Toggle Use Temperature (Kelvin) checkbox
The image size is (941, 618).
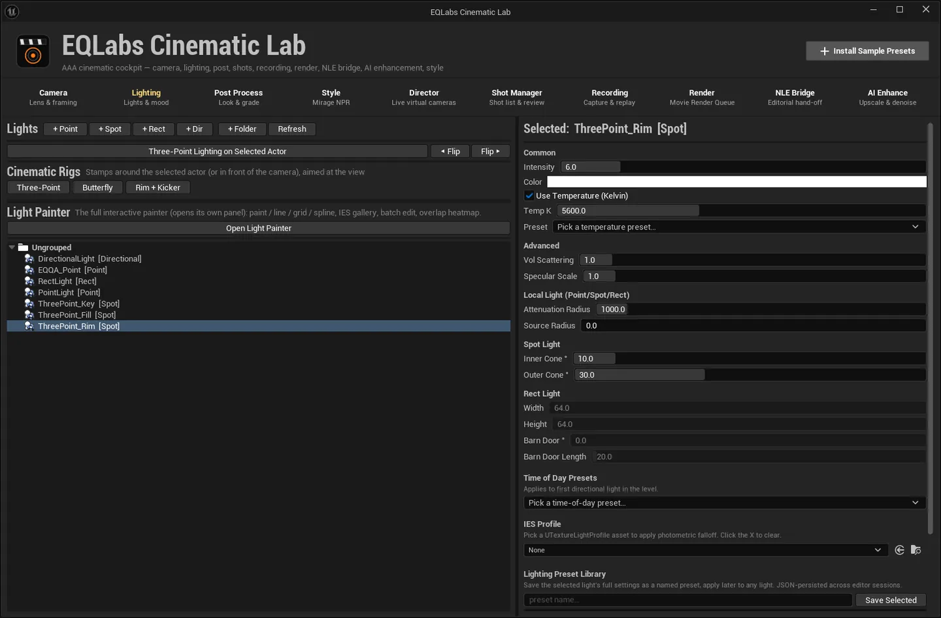pyautogui.click(x=529, y=196)
